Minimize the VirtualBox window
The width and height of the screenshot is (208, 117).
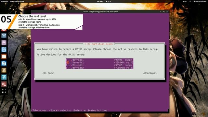pyautogui.click(x=161, y=11)
